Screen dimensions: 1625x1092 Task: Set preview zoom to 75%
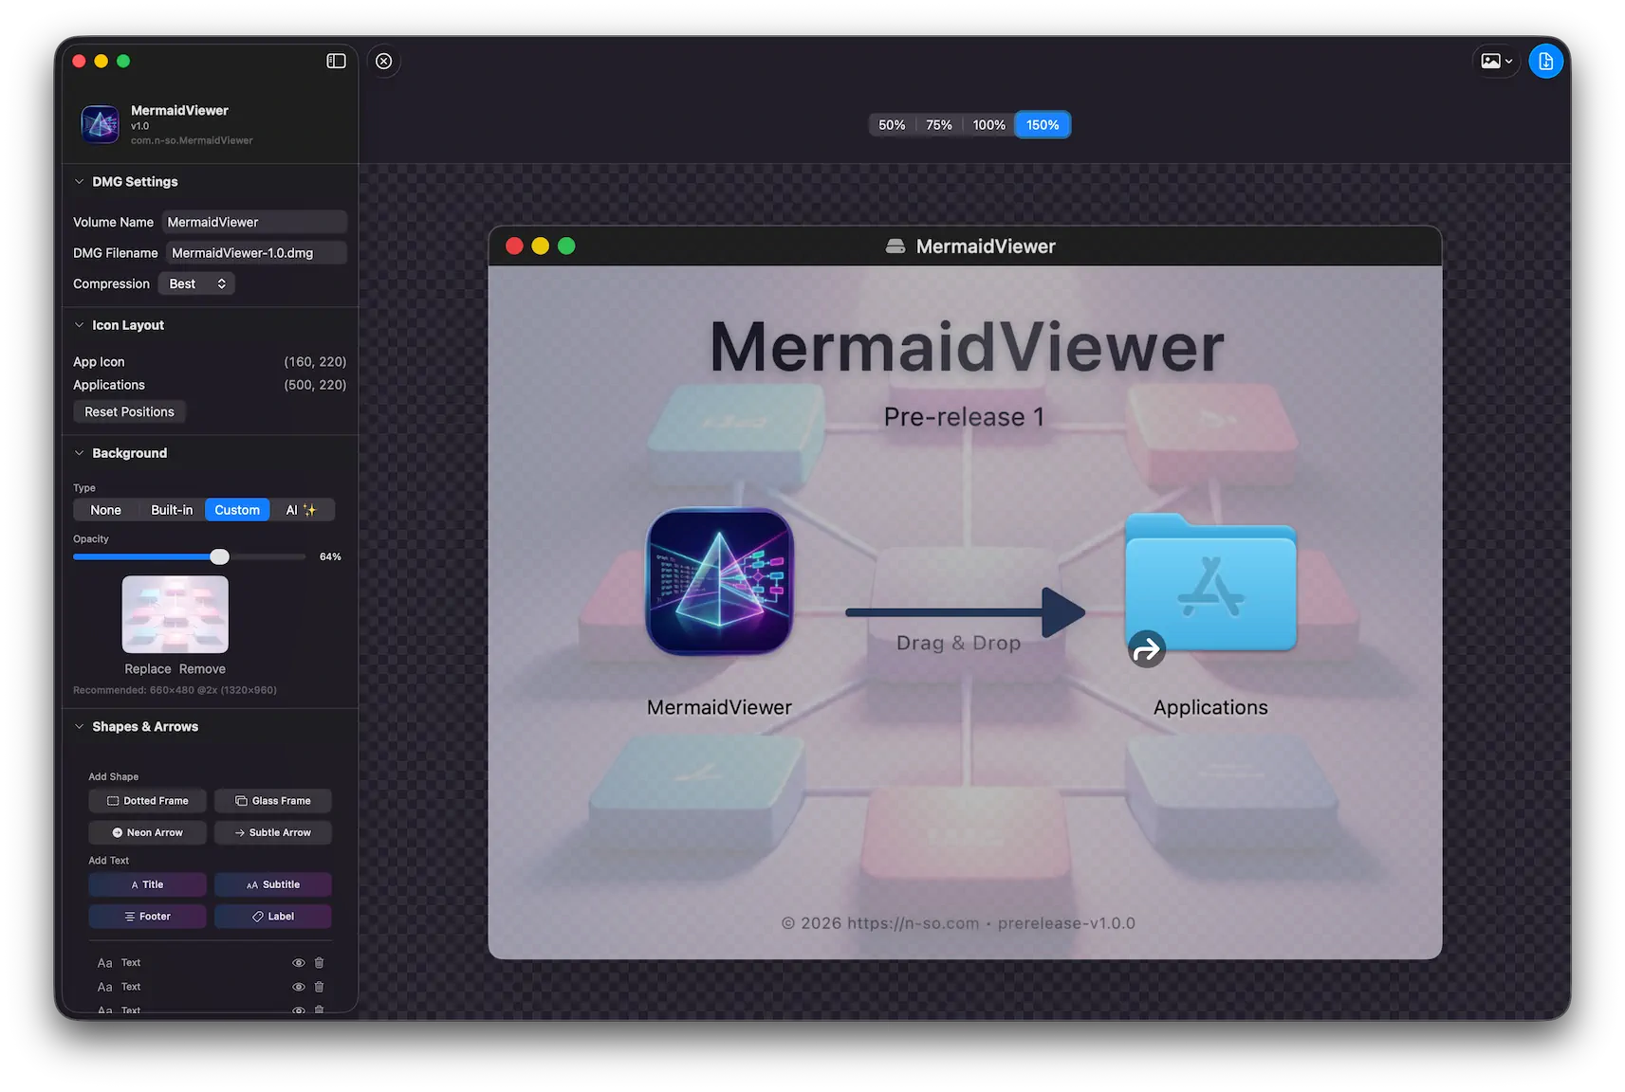(939, 125)
